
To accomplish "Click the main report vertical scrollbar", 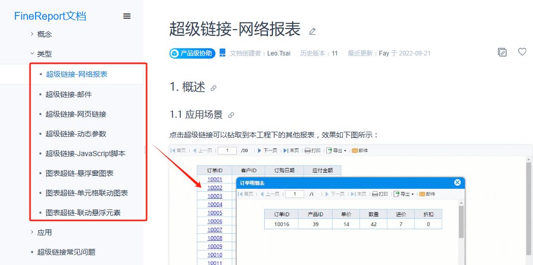I will (529, 207).
